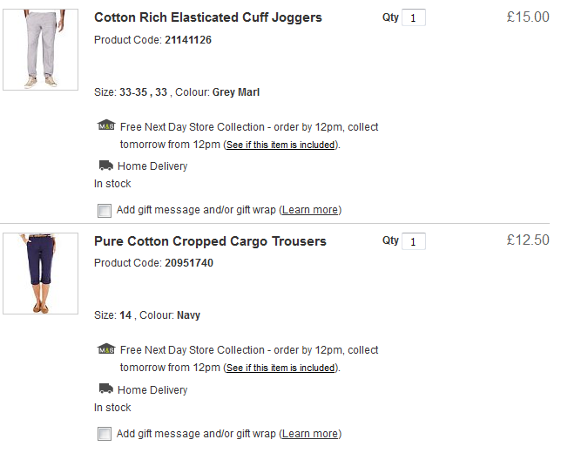Click the quantity field for Cargo Trousers

(x=413, y=241)
